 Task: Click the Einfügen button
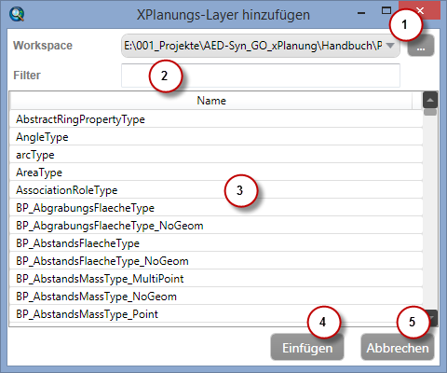(307, 348)
